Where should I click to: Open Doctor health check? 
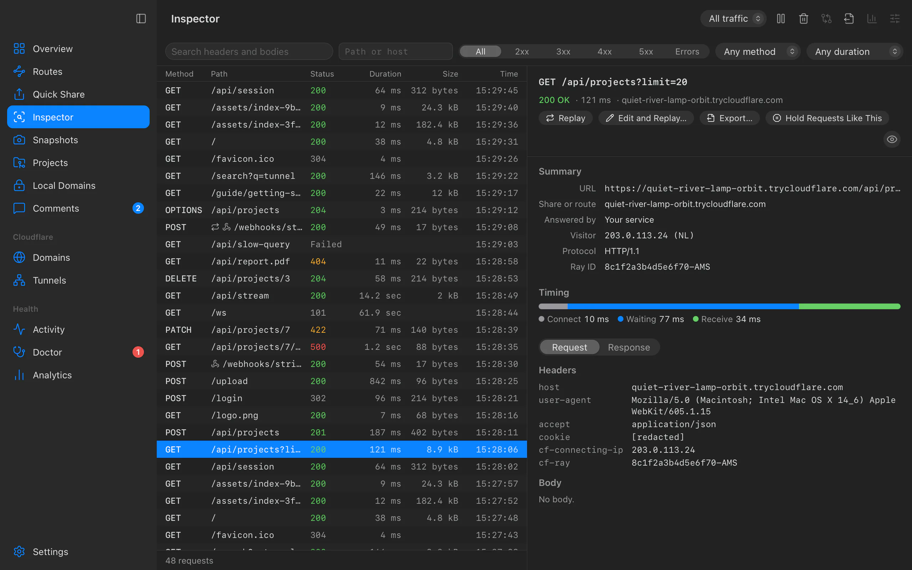coord(78,352)
